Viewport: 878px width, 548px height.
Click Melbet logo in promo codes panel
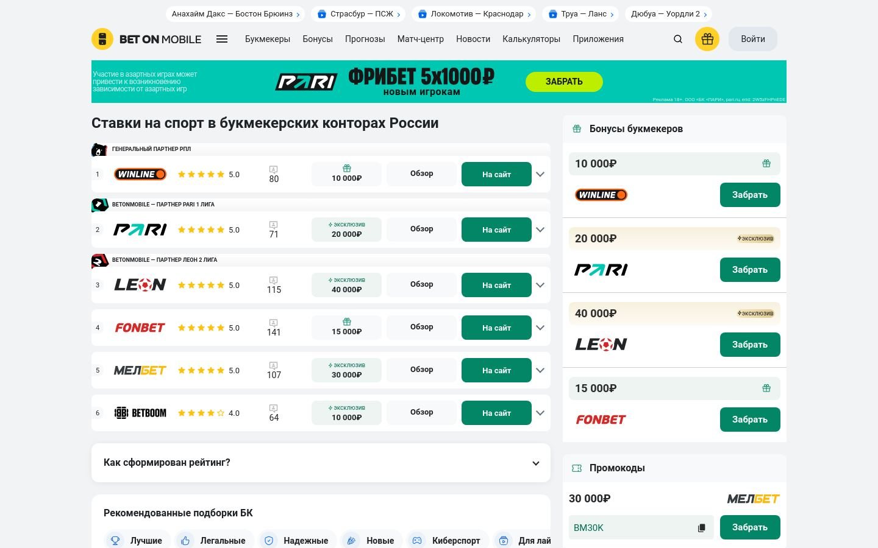[754, 499]
